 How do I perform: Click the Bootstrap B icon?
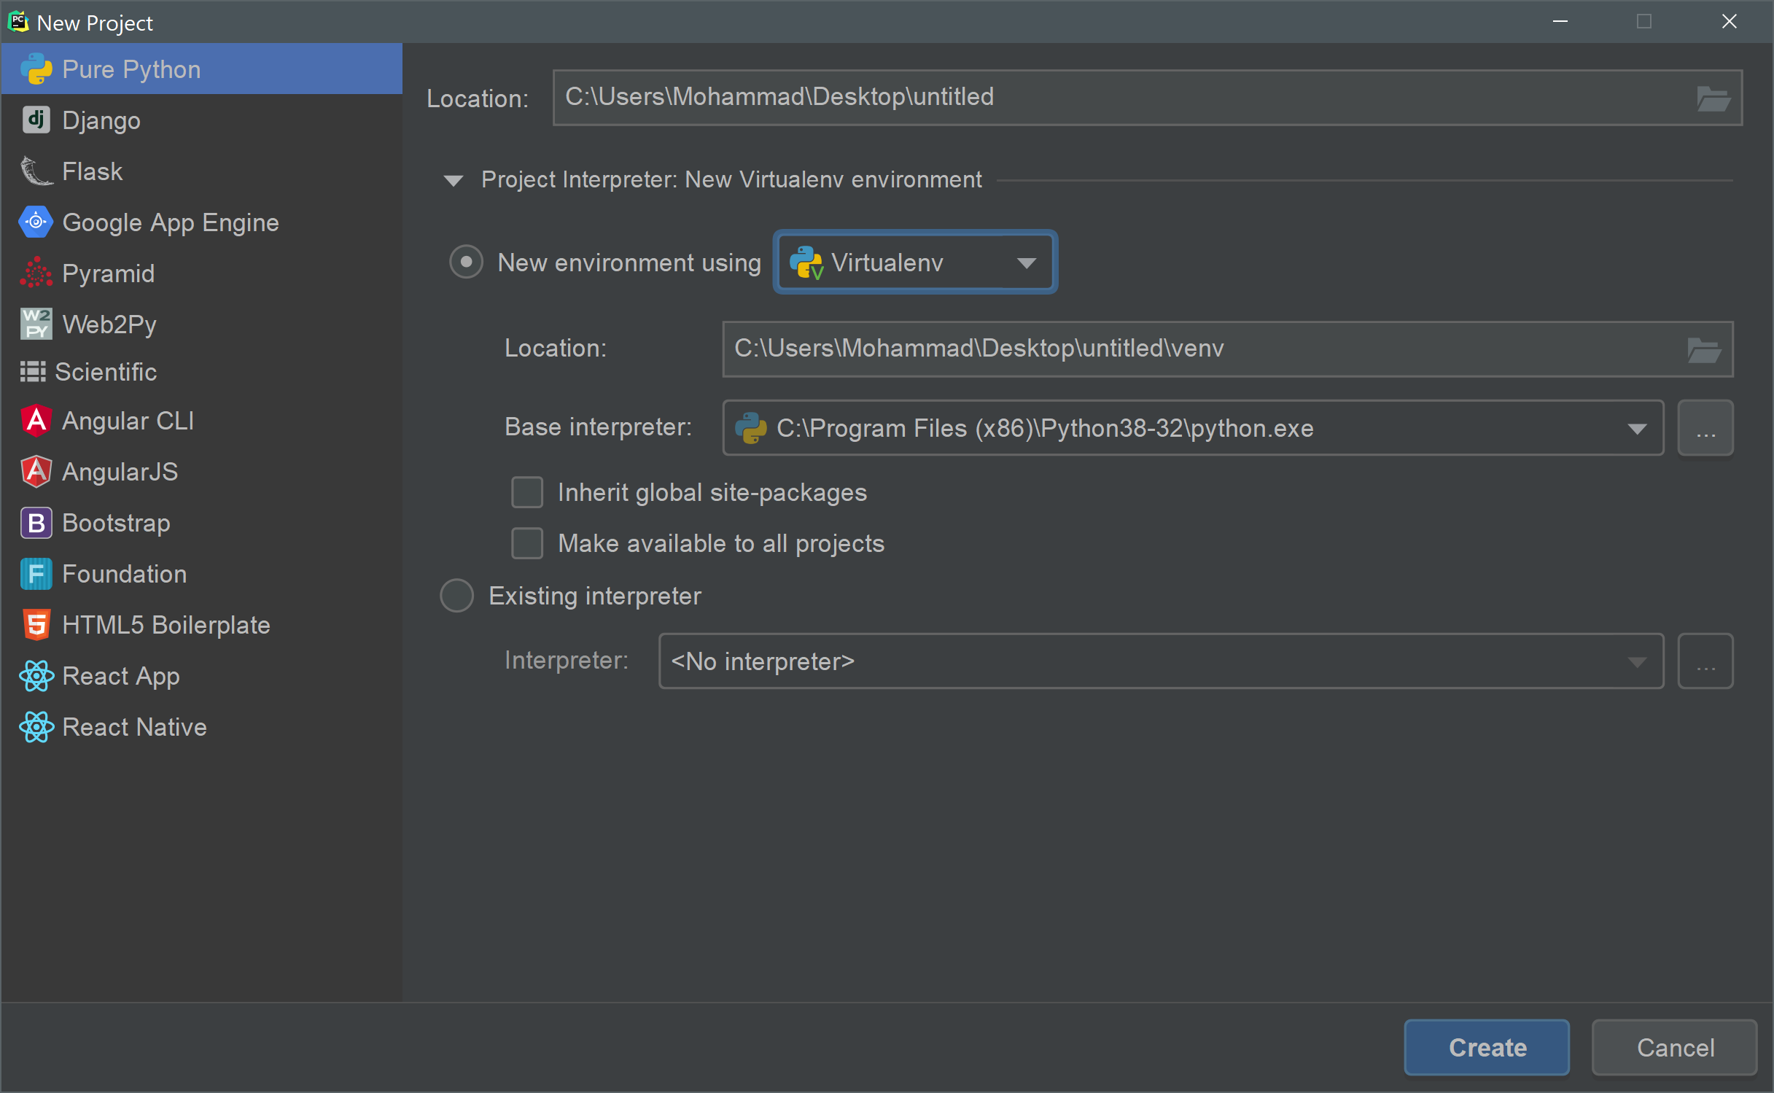point(36,523)
